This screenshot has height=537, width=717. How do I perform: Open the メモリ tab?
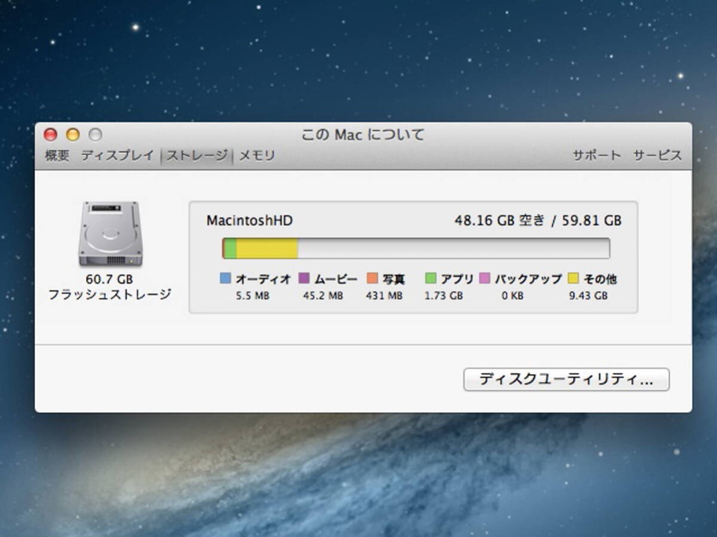258,156
